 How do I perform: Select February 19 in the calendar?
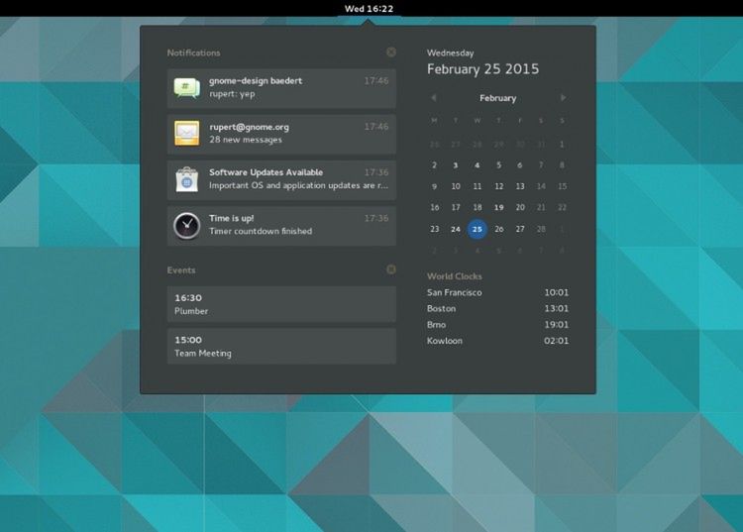pyautogui.click(x=498, y=207)
